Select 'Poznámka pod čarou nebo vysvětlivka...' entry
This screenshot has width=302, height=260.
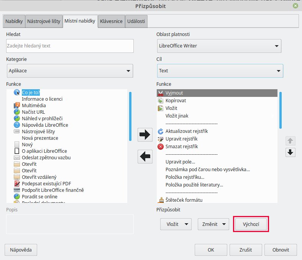click(208, 170)
